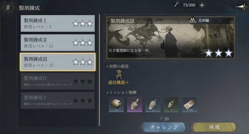
Task: Select the green vial reward showing 7
Action: 171,105
